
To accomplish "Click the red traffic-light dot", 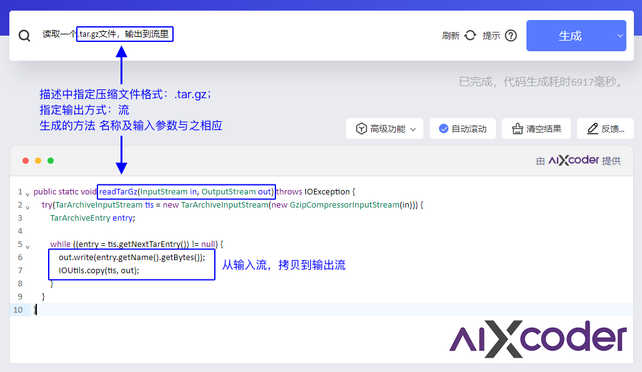I will click(x=25, y=160).
